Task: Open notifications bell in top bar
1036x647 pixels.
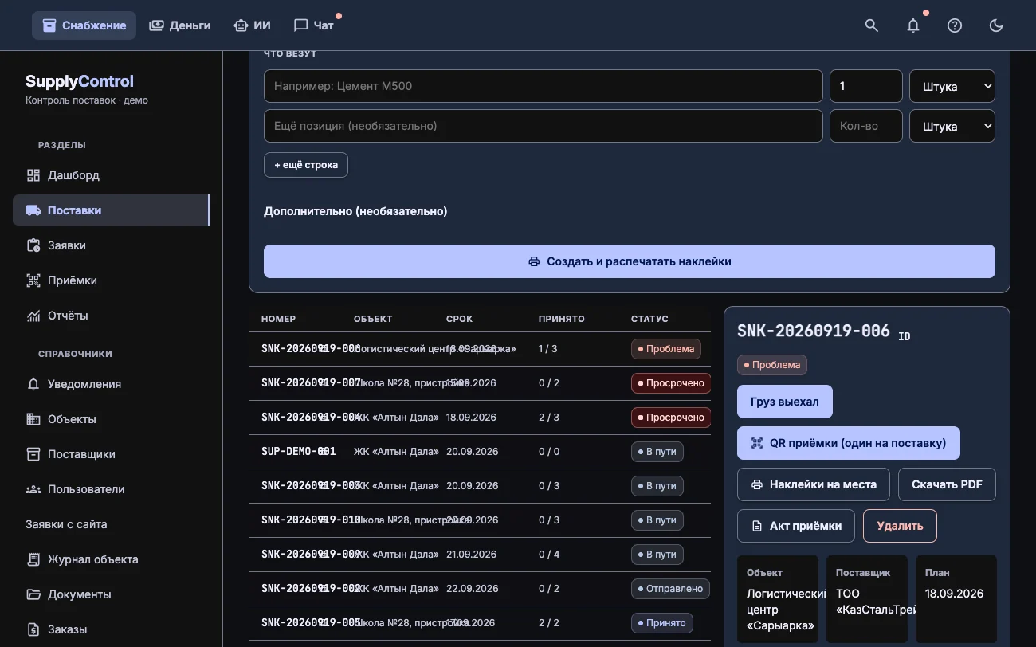Action: pyautogui.click(x=913, y=25)
